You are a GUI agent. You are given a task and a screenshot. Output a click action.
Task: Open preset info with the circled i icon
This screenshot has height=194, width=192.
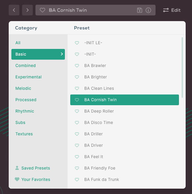click(x=148, y=10)
